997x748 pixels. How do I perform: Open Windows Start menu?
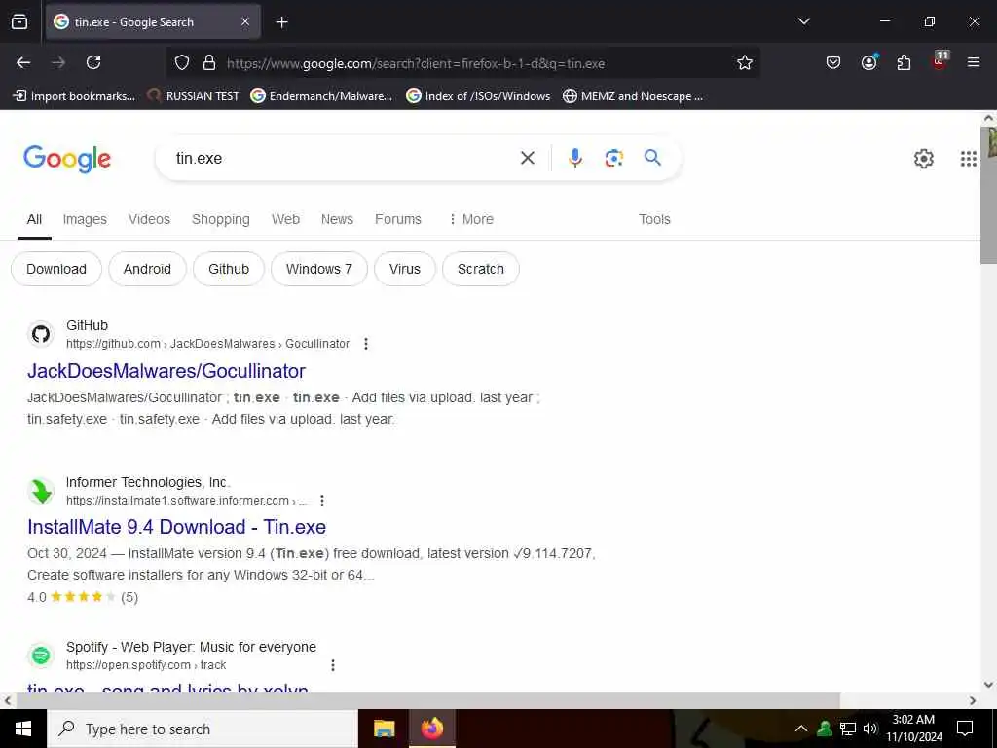pos(23,729)
